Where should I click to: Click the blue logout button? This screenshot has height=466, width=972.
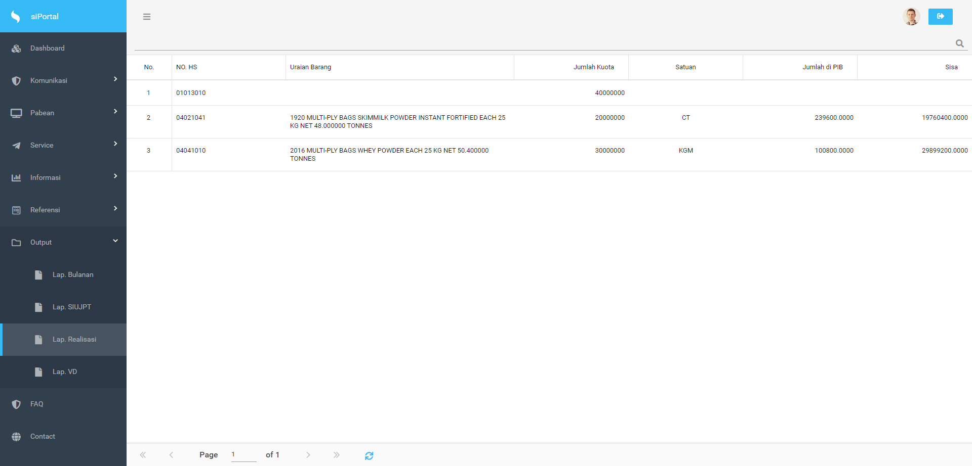tap(940, 17)
